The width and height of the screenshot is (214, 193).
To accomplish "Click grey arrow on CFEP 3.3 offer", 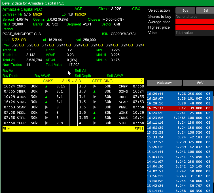I will (95, 86).
